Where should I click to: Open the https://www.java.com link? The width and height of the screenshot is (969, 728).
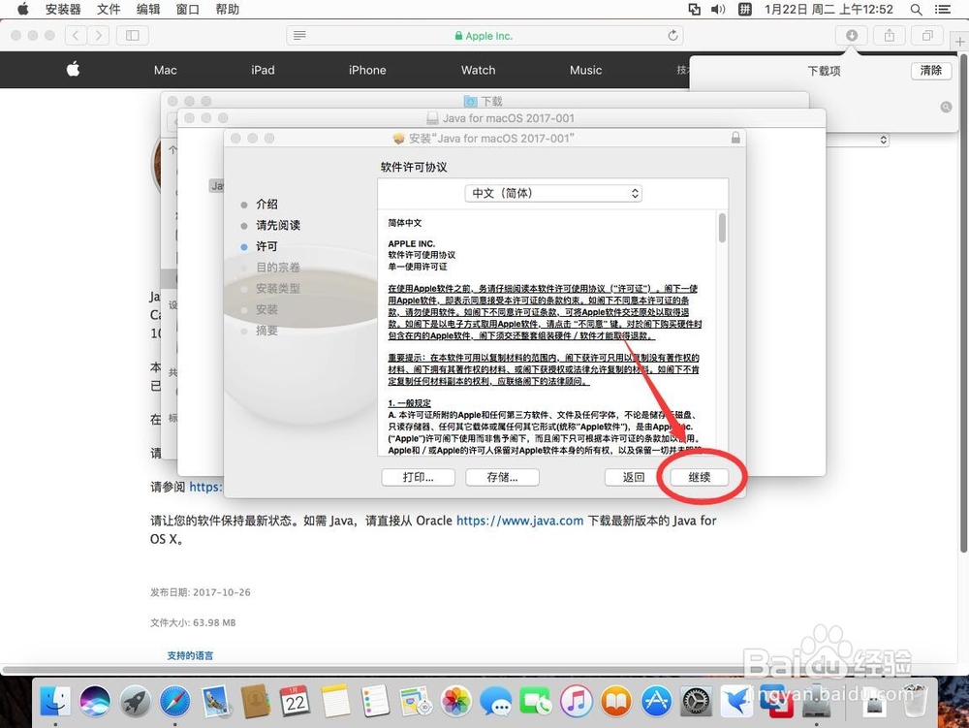pyautogui.click(x=519, y=521)
